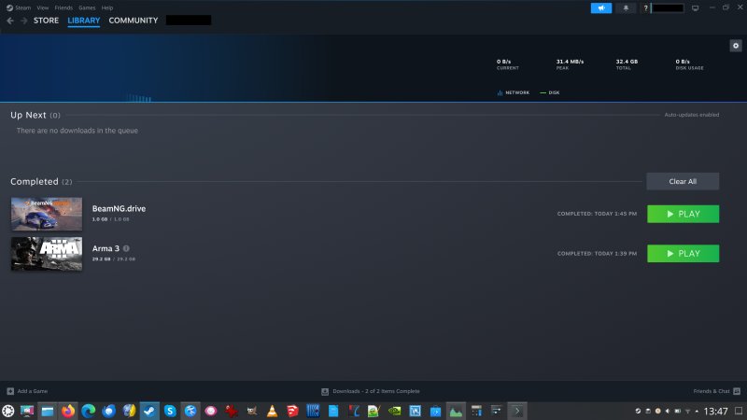The image size is (747, 420).
Task: Click the show desktop tray button
Action: point(739,411)
